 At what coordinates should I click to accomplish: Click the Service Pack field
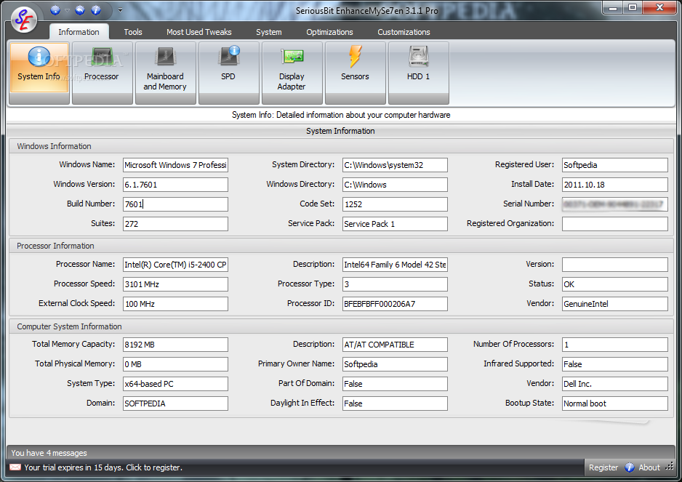[395, 224]
